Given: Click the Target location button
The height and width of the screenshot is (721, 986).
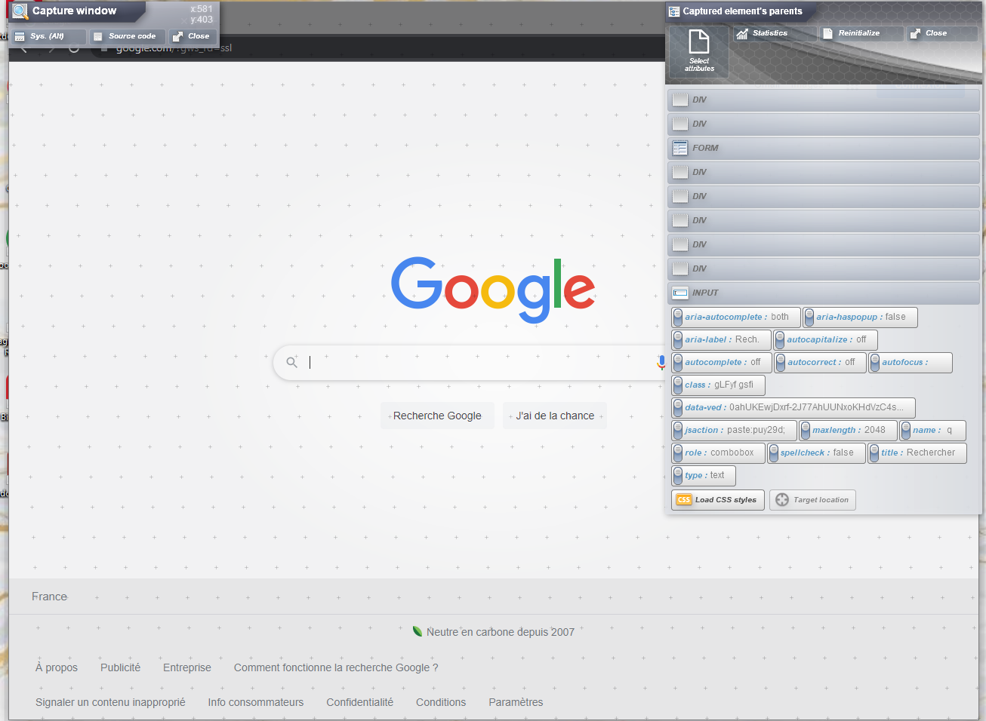Looking at the screenshot, I should coord(812,500).
